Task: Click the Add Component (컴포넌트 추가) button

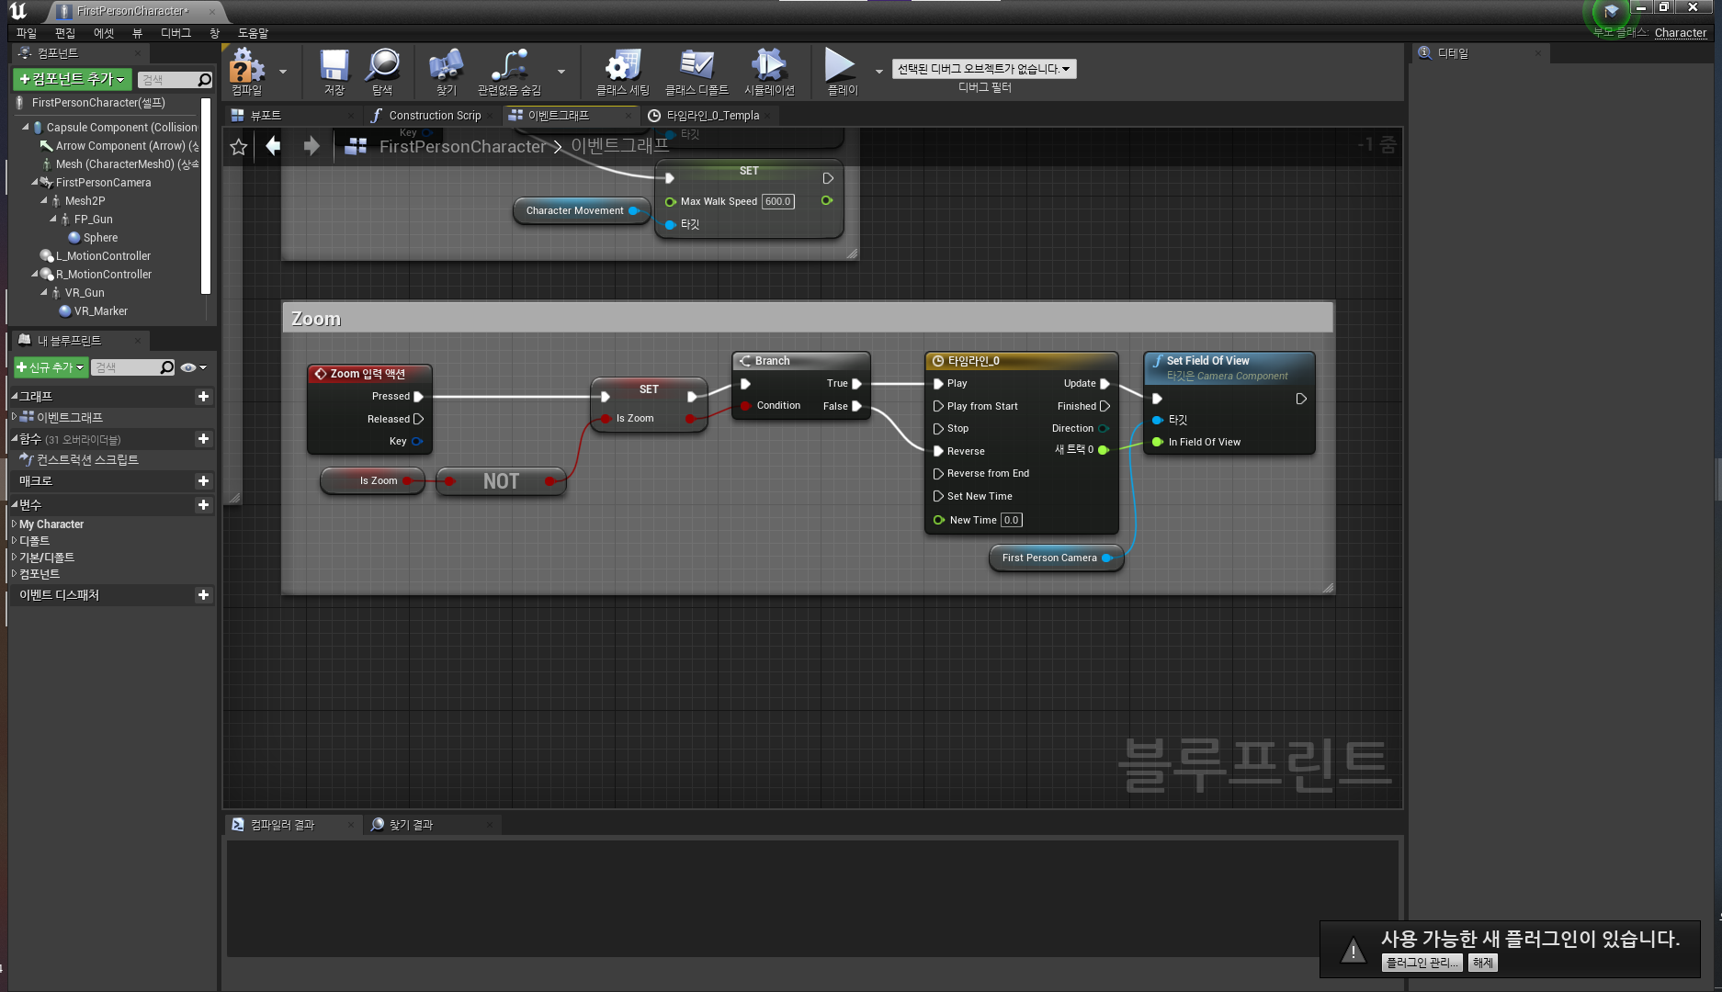Action: coord(73,80)
